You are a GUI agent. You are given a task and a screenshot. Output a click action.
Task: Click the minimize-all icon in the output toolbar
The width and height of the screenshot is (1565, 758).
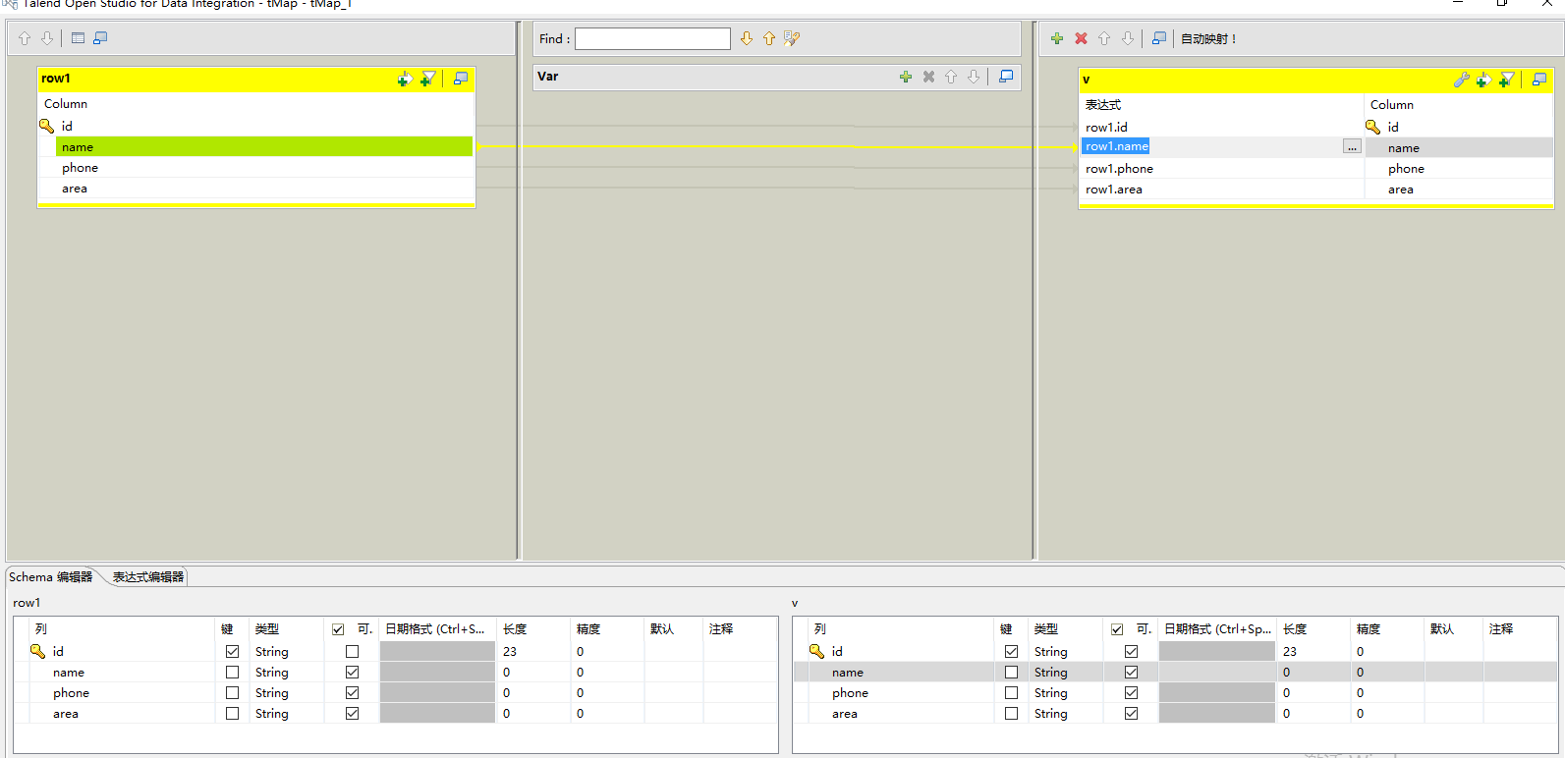point(1159,38)
